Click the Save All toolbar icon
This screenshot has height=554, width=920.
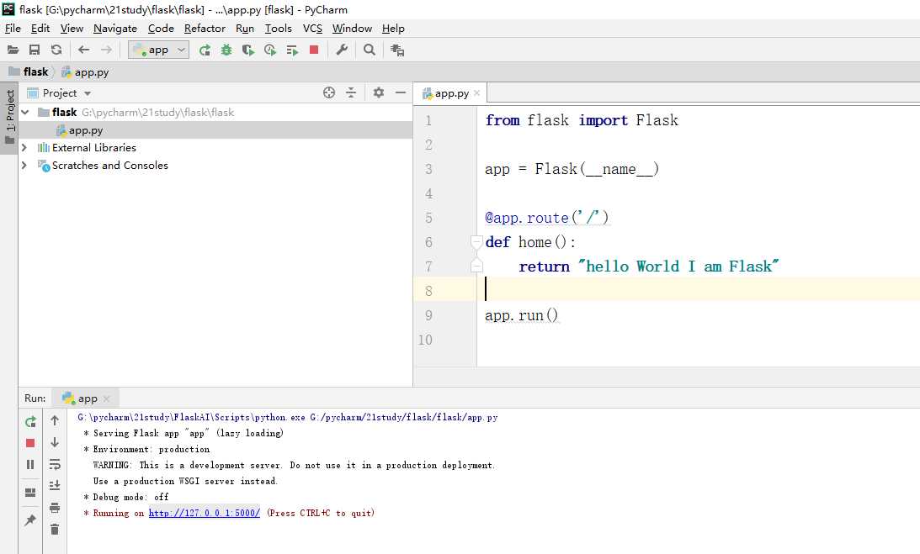pyautogui.click(x=35, y=50)
